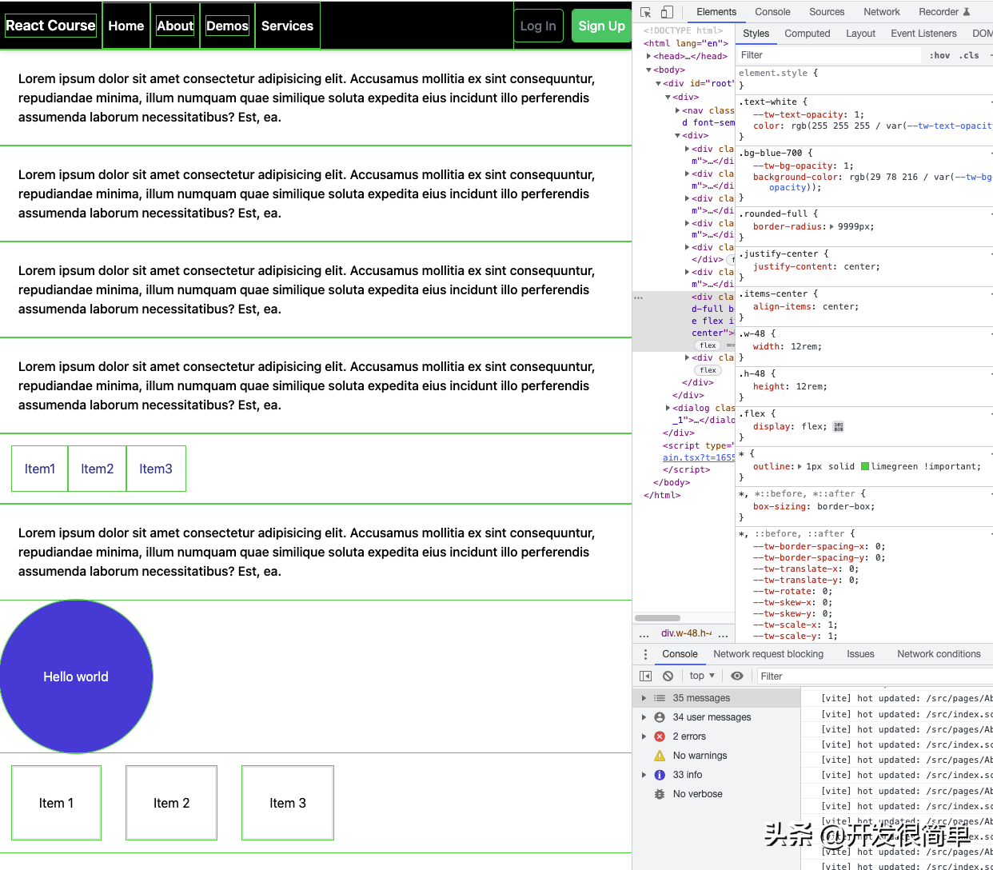
Task: Expand the border-radius property triangle
Action: [831, 227]
